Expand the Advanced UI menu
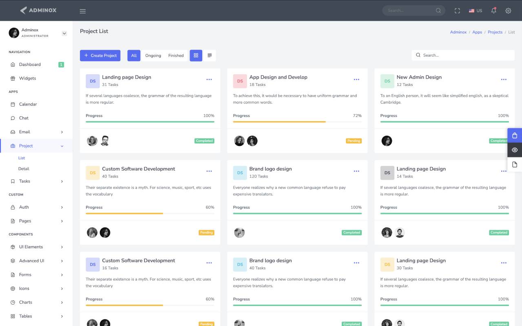The width and height of the screenshot is (522, 326). point(36,261)
